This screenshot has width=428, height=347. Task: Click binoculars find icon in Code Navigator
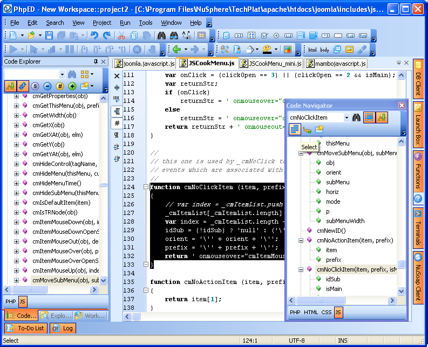(356, 118)
